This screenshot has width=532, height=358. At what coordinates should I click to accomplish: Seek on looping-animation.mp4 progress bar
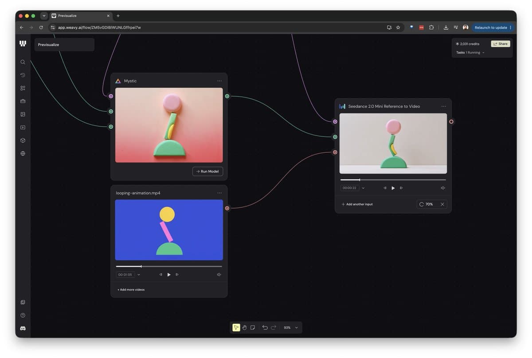[x=169, y=266]
